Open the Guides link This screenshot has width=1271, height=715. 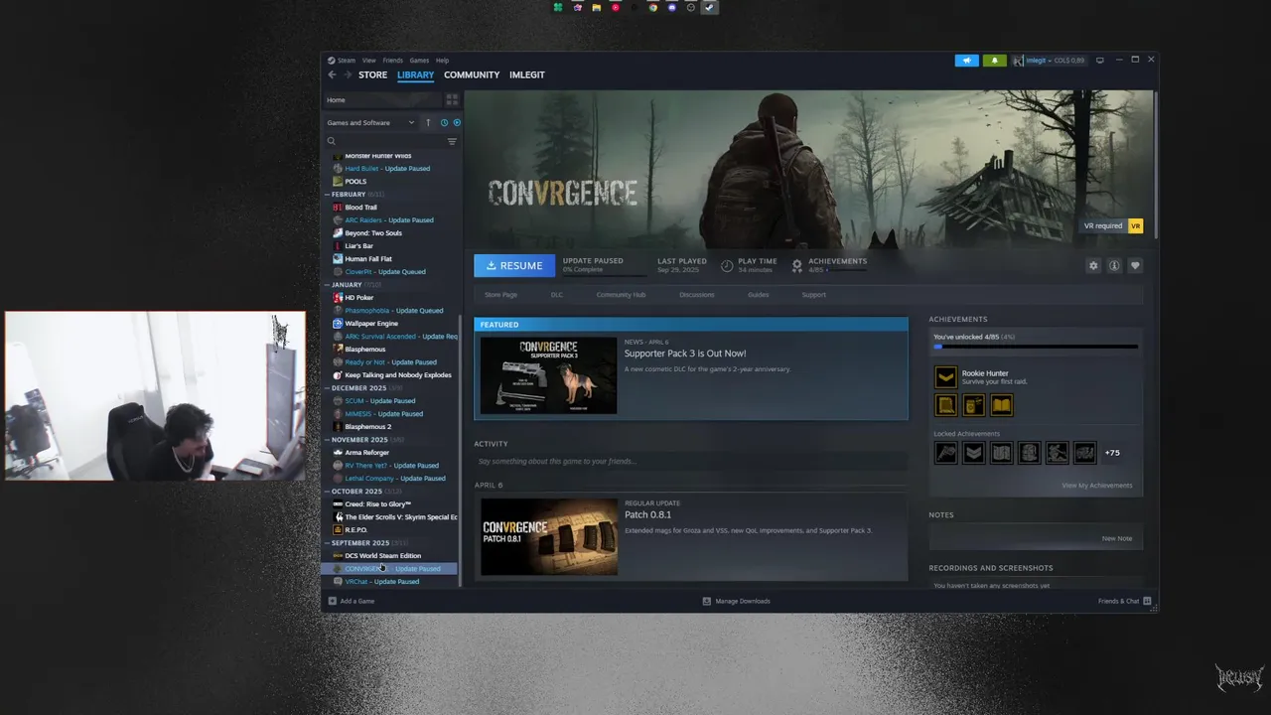click(x=758, y=295)
